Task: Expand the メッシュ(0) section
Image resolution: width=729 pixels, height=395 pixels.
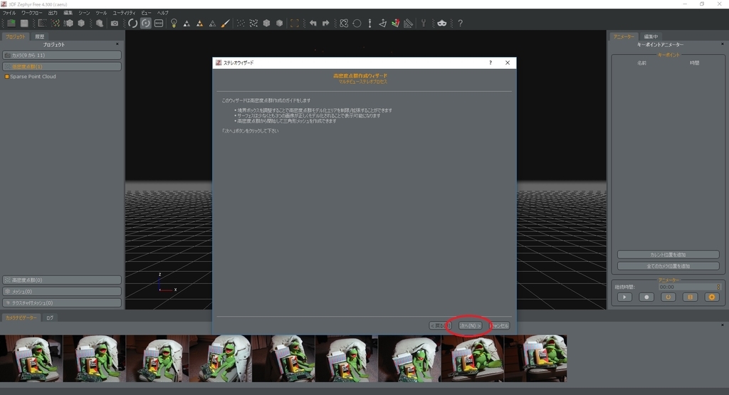Action: [x=62, y=291]
